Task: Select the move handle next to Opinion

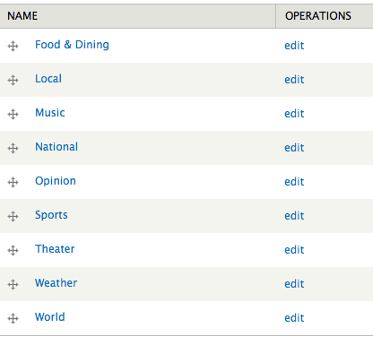Action: (x=13, y=183)
